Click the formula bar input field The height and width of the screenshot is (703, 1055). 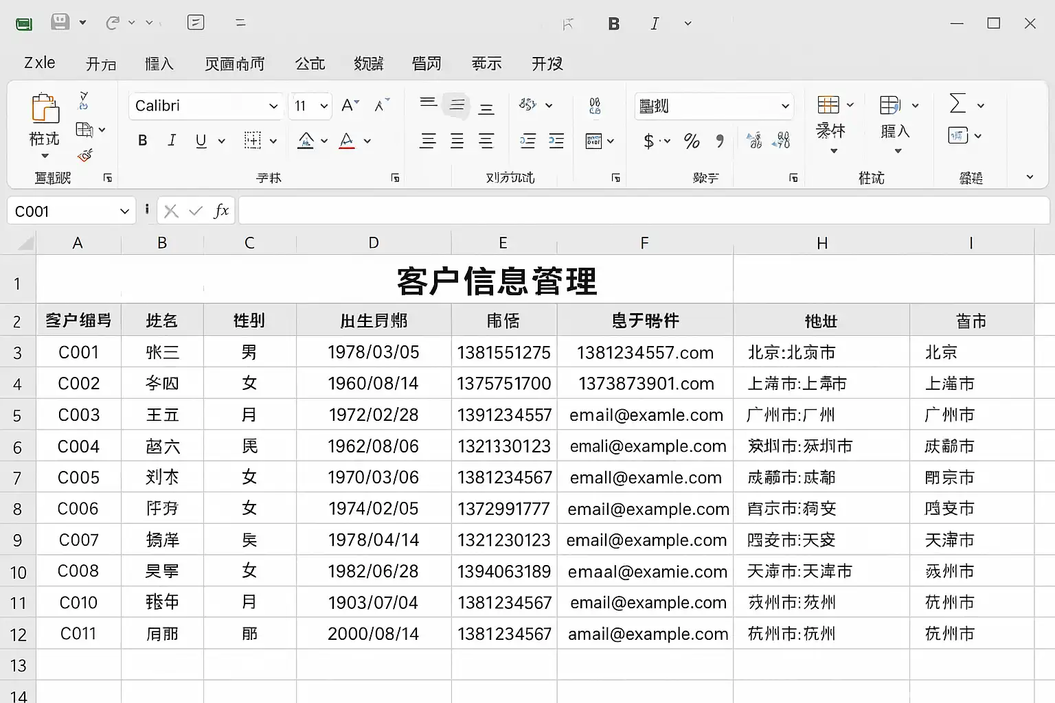[x=643, y=211]
